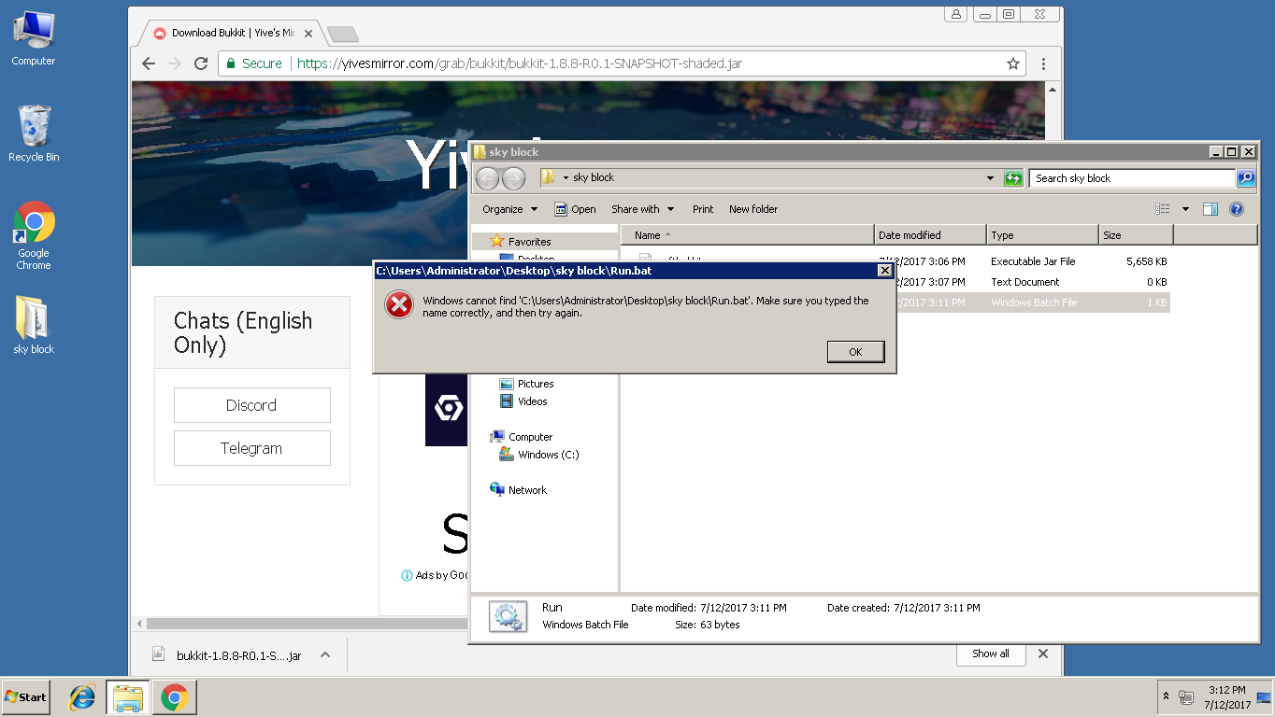Select the sky block desktop folder
1275x717 pixels.
point(34,325)
